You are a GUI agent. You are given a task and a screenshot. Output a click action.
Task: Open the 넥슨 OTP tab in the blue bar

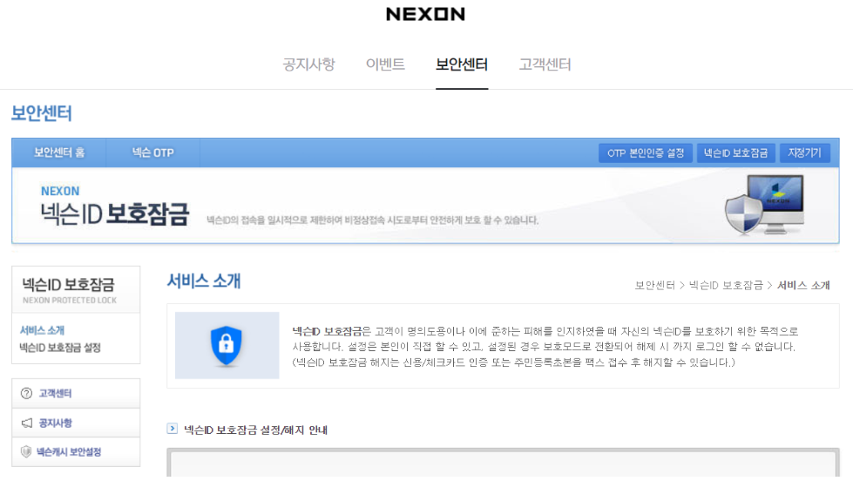(x=152, y=152)
